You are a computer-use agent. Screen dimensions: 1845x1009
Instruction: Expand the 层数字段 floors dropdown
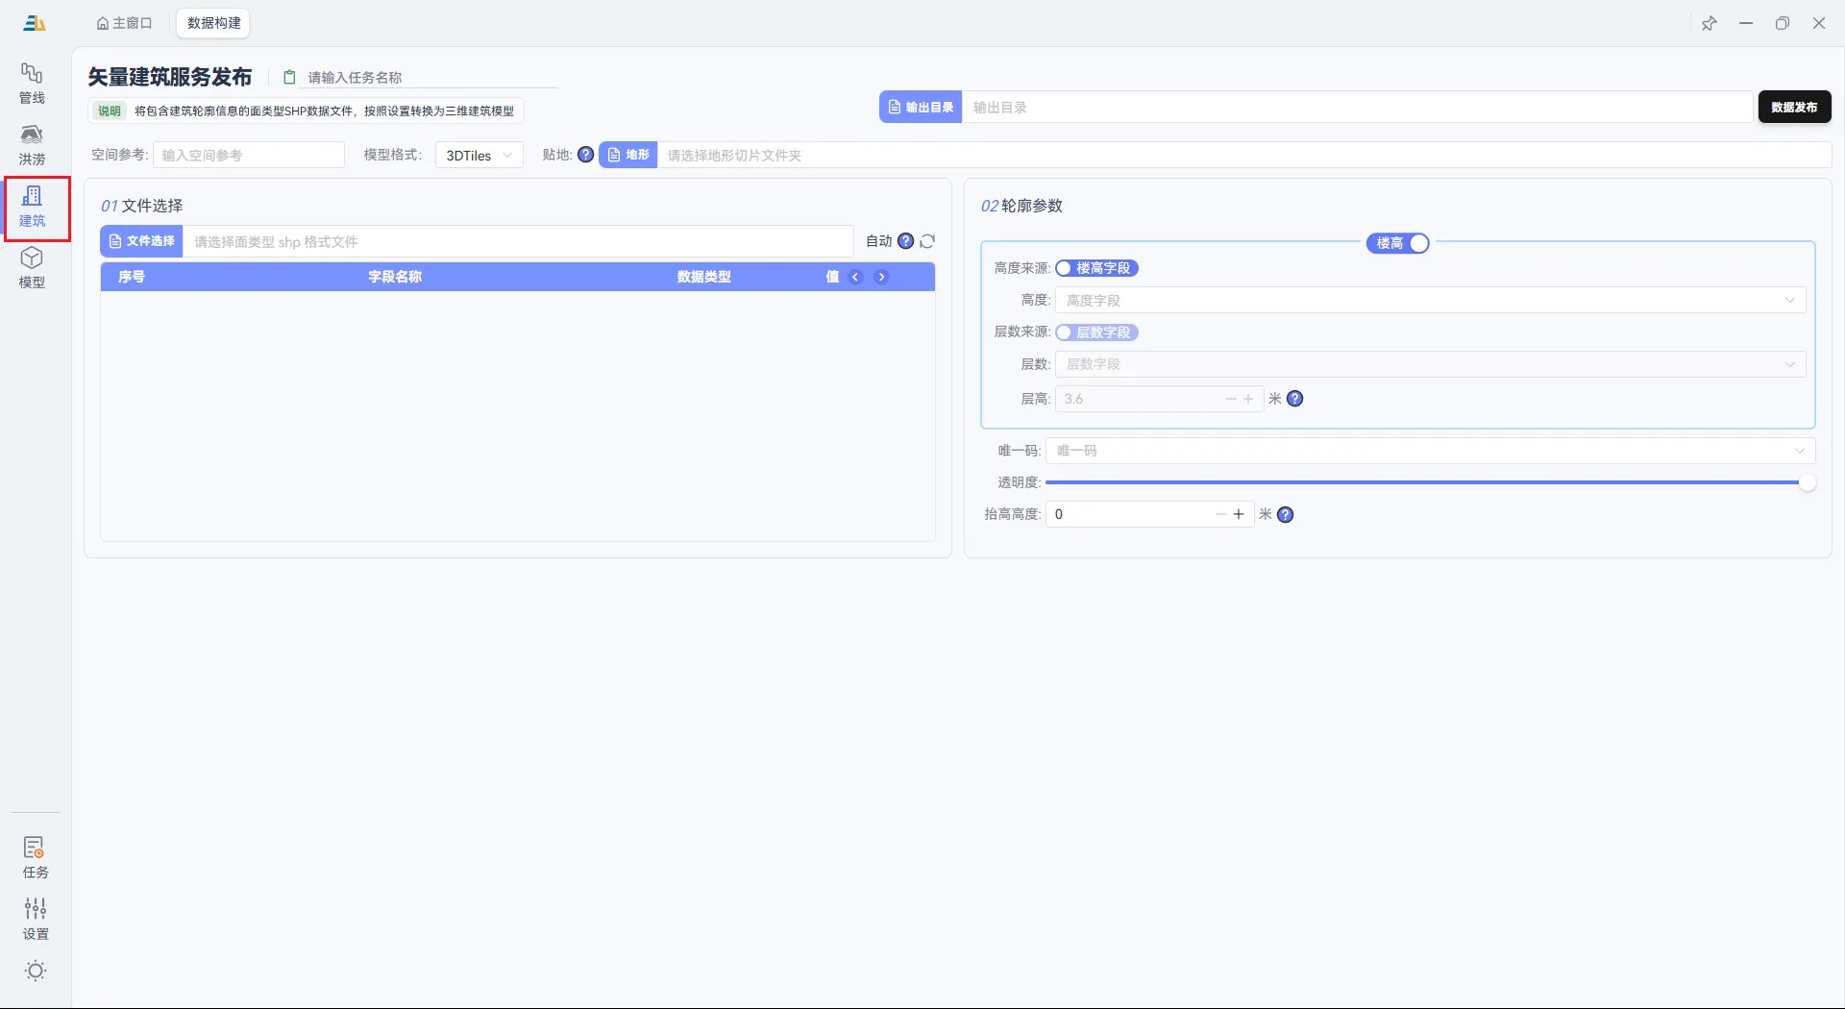point(1431,364)
